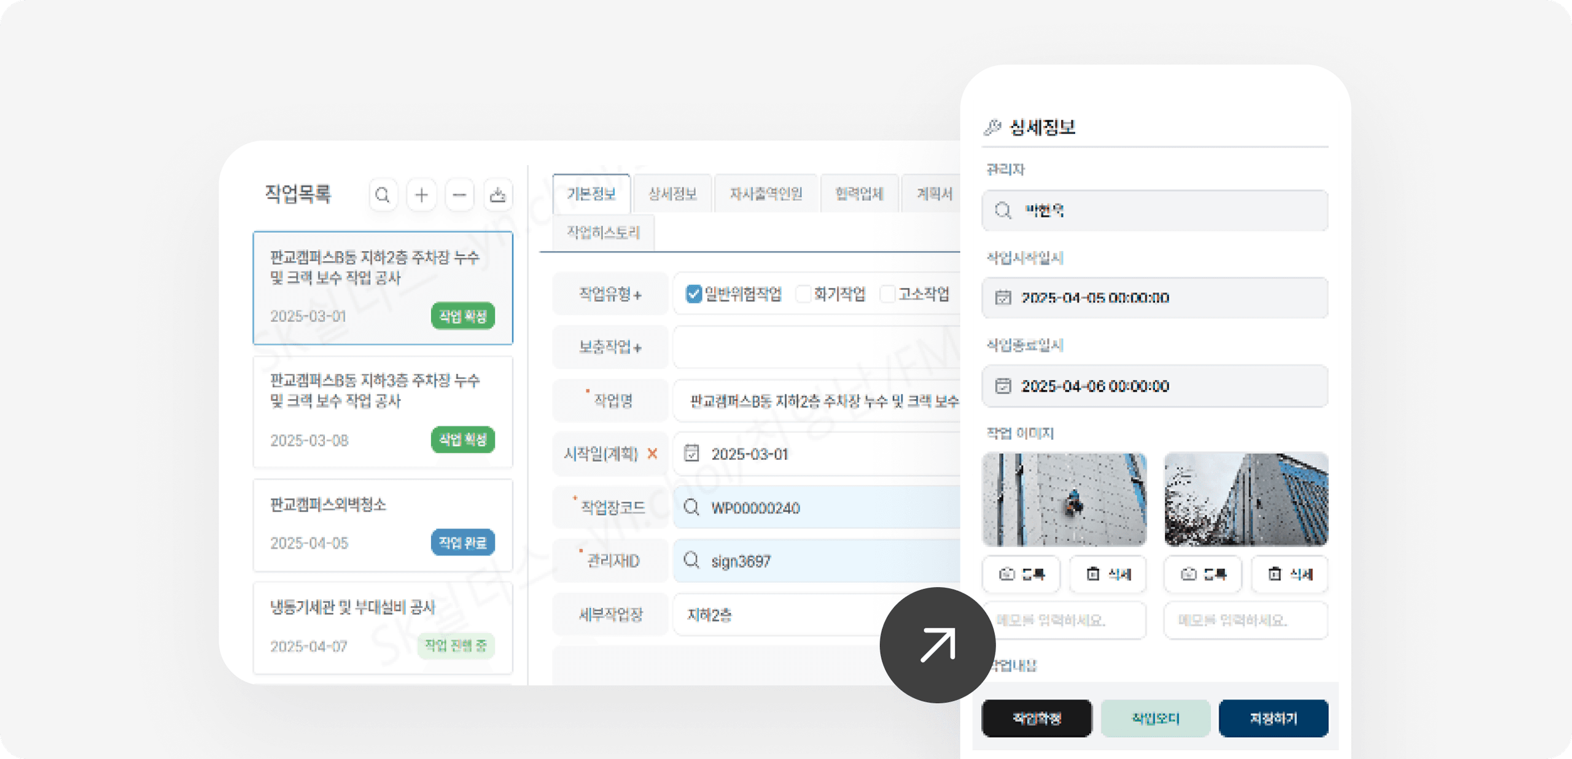
Task: Search the 작업목록 work list
Action: (383, 195)
